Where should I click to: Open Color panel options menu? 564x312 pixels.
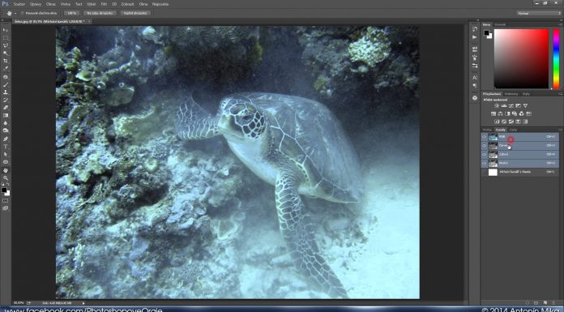click(561, 24)
